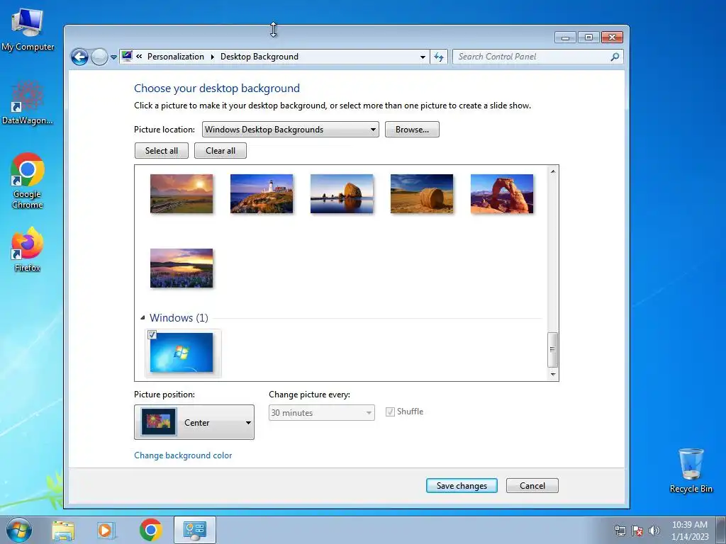Screen dimensions: 726x544
Task: Expand the address bar history dropdown
Action: click(x=423, y=57)
